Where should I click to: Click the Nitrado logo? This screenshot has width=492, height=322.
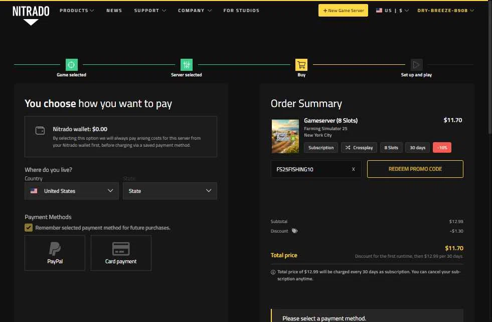31,16
